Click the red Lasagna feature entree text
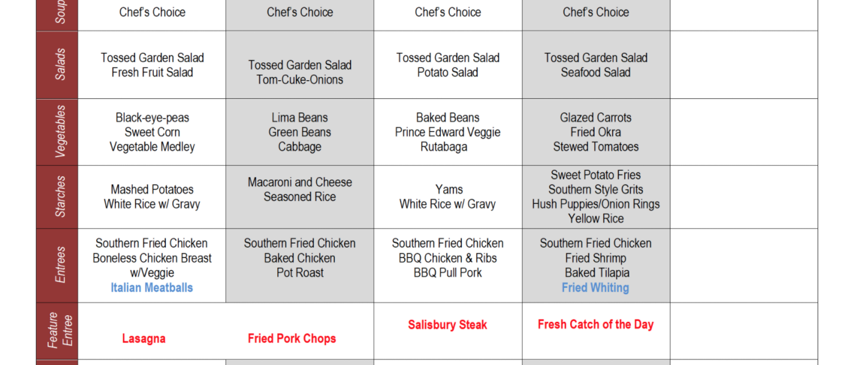The image size is (851, 365). click(x=143, y=339)
